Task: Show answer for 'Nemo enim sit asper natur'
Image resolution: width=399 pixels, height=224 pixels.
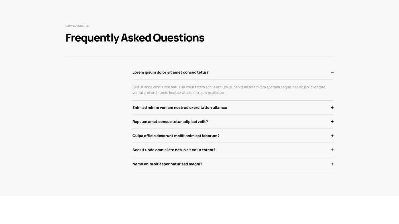Action: (167, 164)
